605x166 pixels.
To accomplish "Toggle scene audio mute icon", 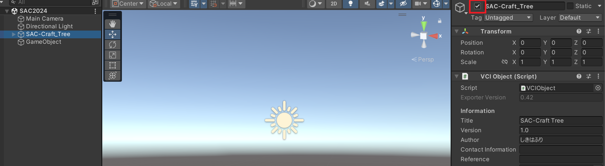I will pos(367,4).
